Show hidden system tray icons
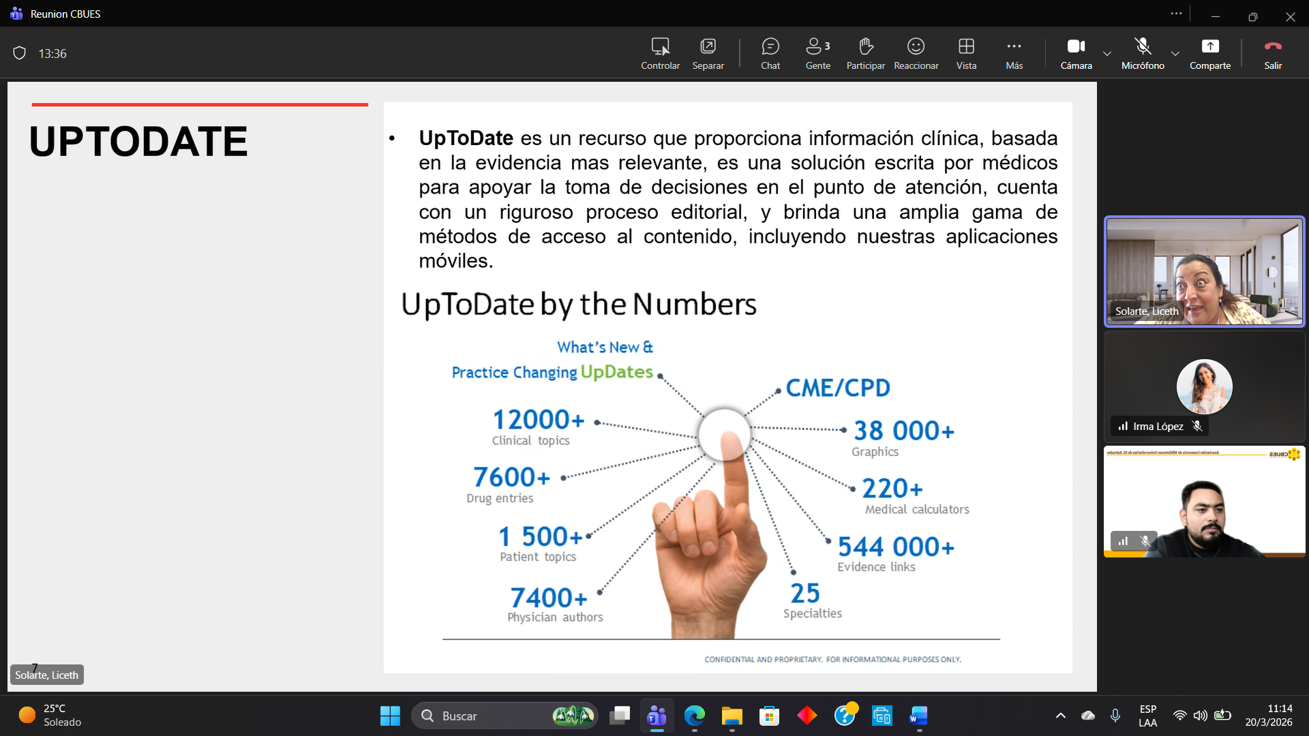The image size is (1309, 736). coord(1060,716)
